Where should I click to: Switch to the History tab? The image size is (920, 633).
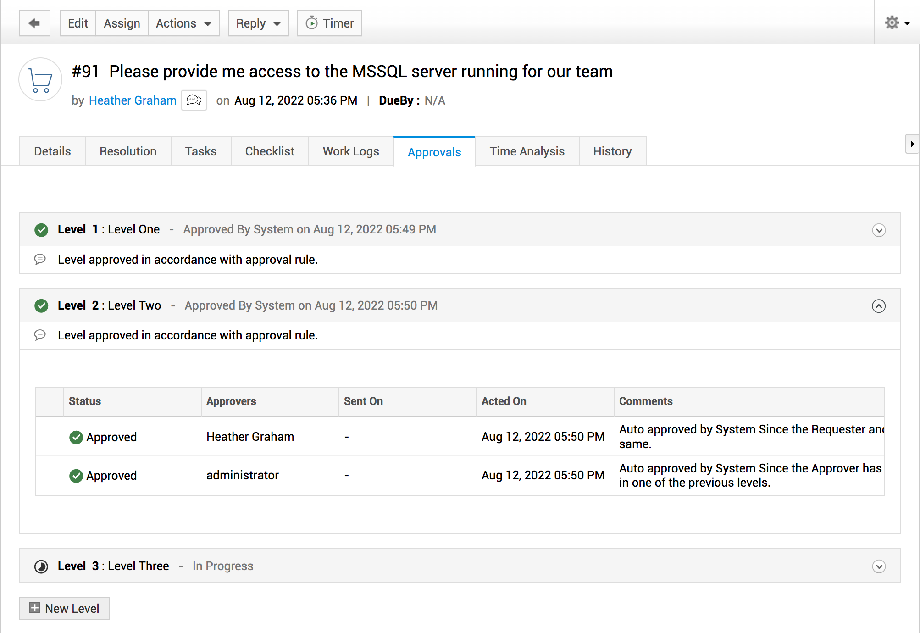point(612,151)
